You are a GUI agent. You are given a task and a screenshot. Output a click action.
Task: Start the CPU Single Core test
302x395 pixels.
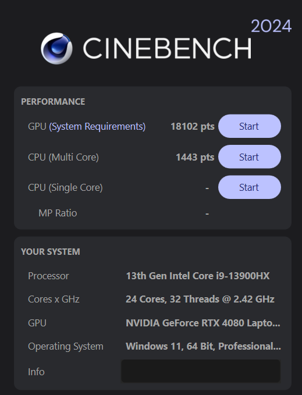coord(250,187)
